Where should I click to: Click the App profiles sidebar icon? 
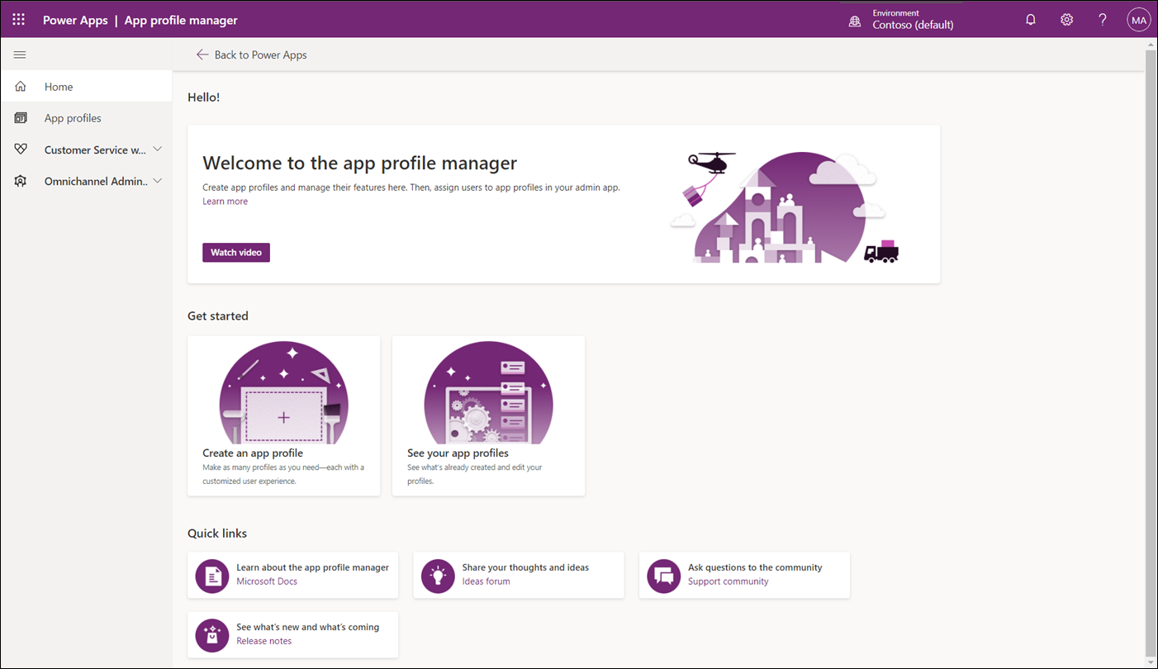point(21,118)
